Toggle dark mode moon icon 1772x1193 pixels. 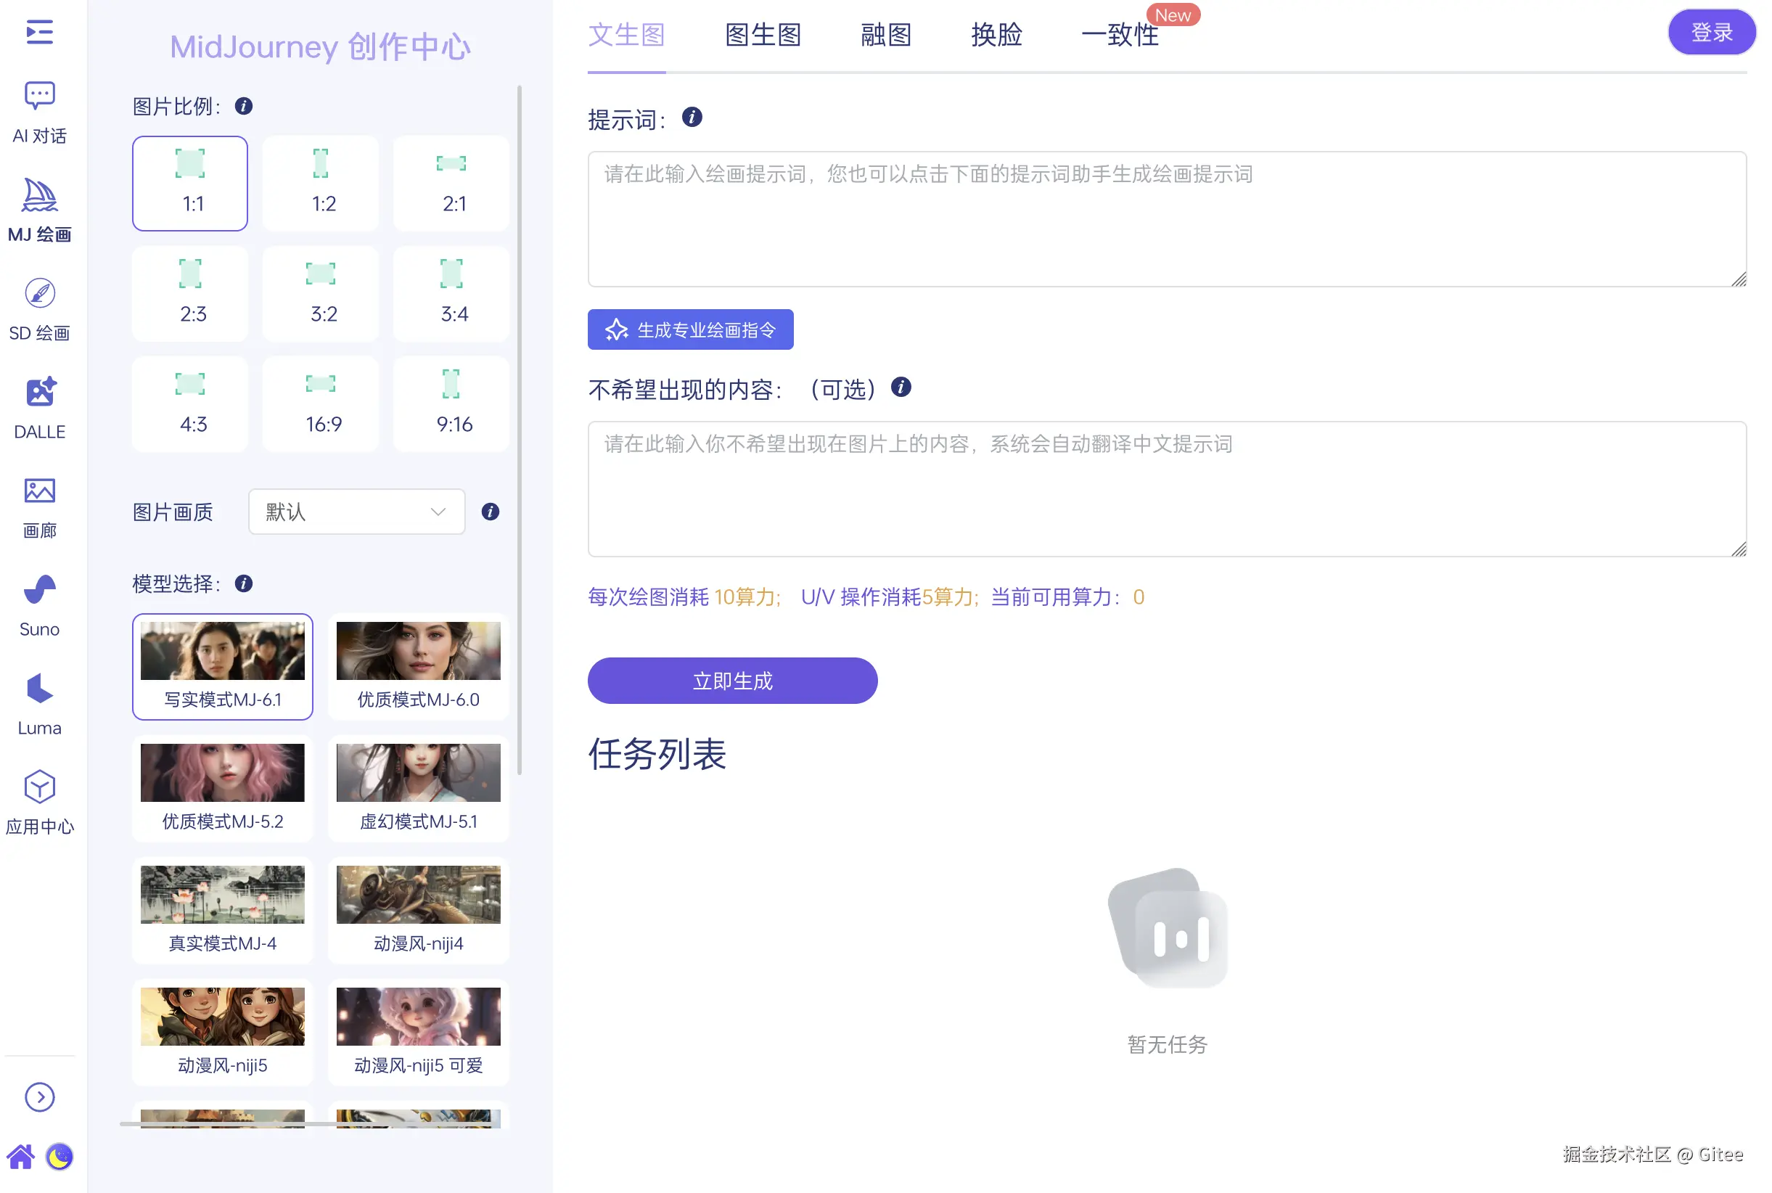tap(60, 1157)
